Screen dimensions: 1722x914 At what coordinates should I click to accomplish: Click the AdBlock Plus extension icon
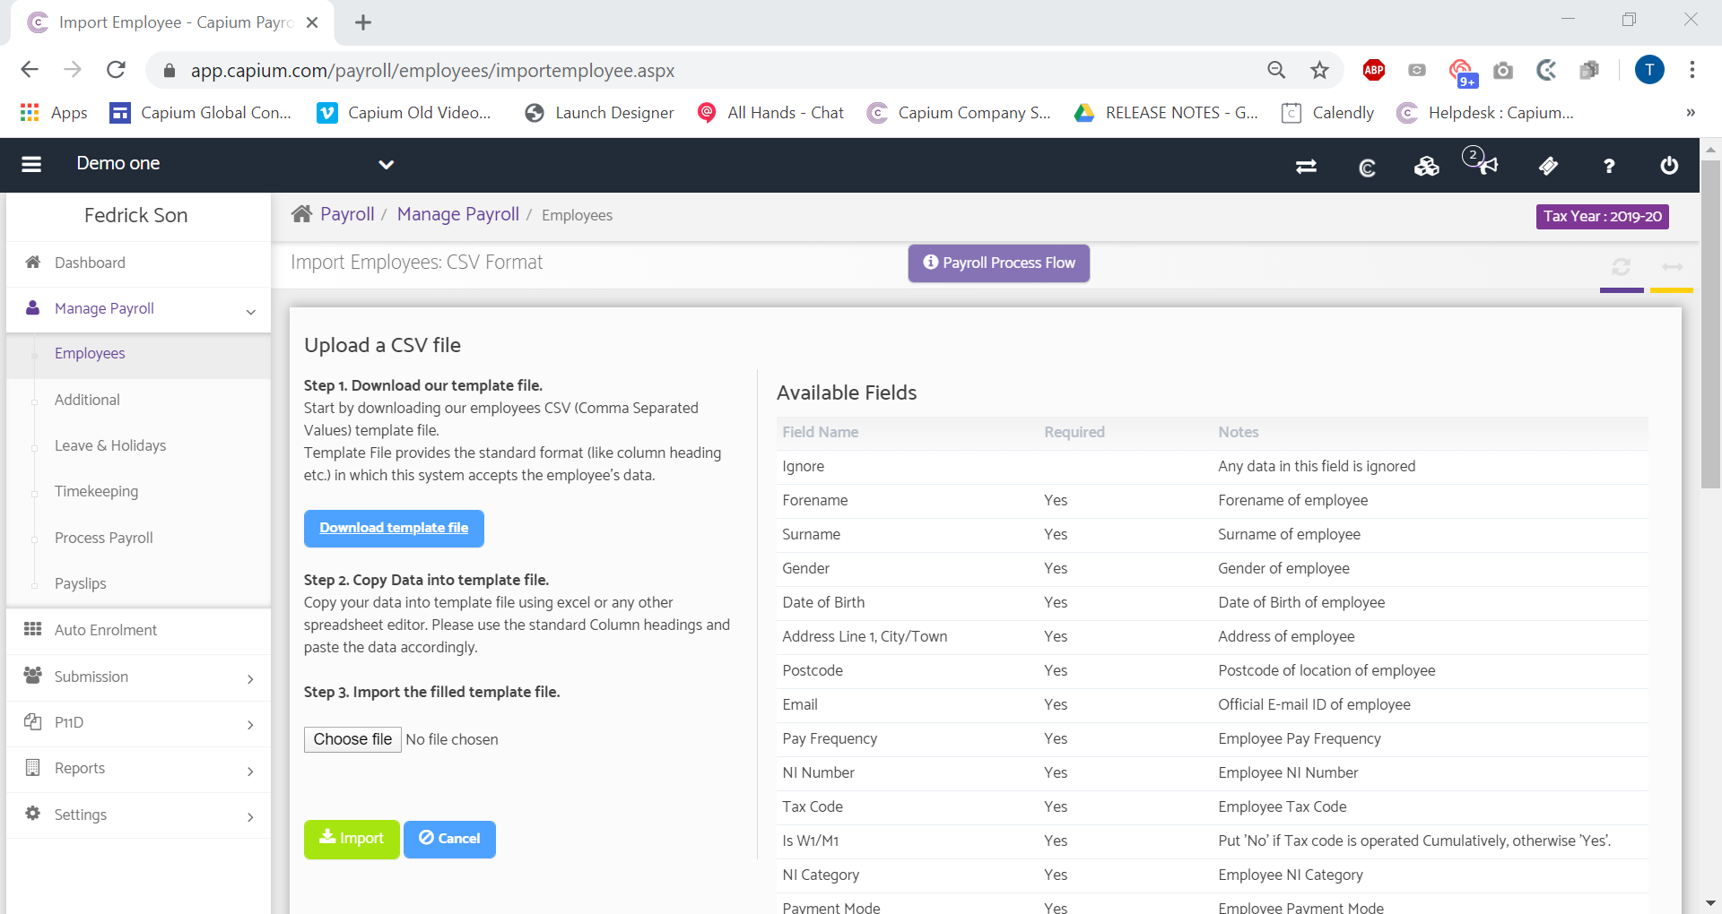(1373, 70)
